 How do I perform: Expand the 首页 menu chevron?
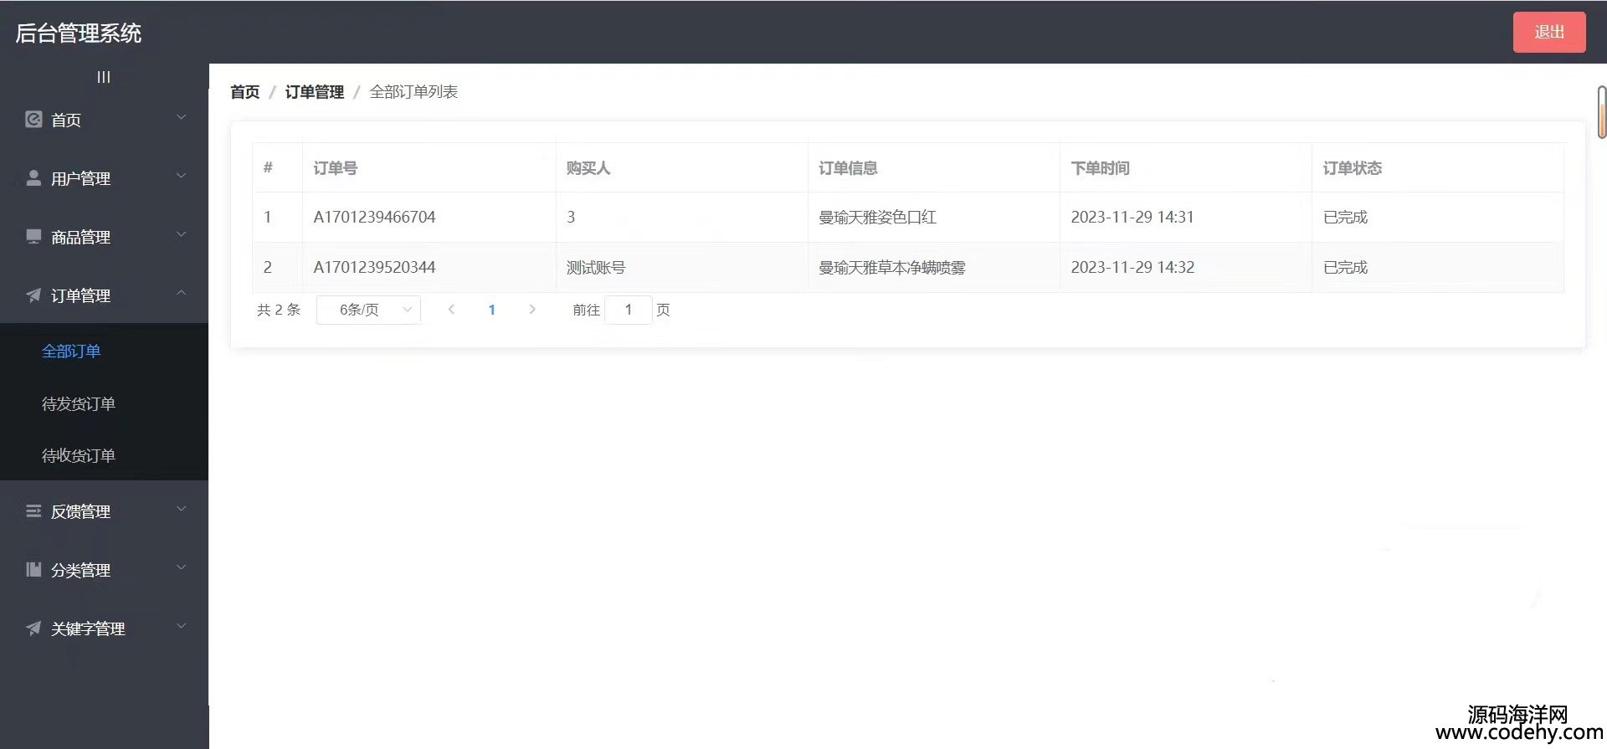click(181, 118)
